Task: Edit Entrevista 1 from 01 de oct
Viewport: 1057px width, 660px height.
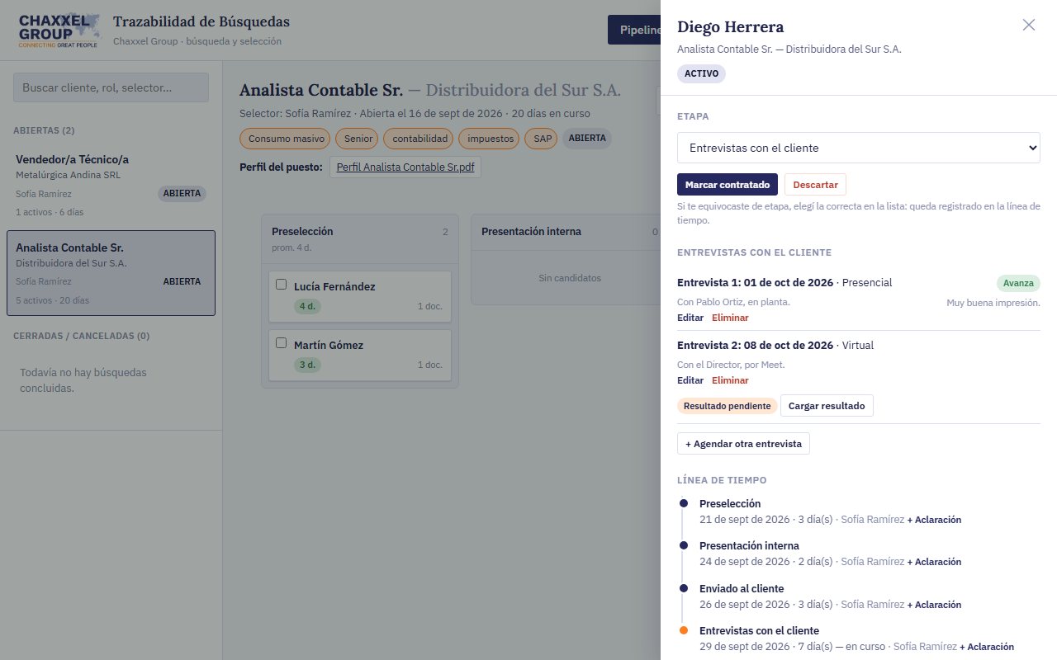Action: click(x=690, y=318)
